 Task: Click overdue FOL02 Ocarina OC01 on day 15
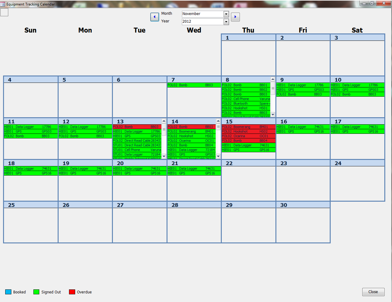248,136
